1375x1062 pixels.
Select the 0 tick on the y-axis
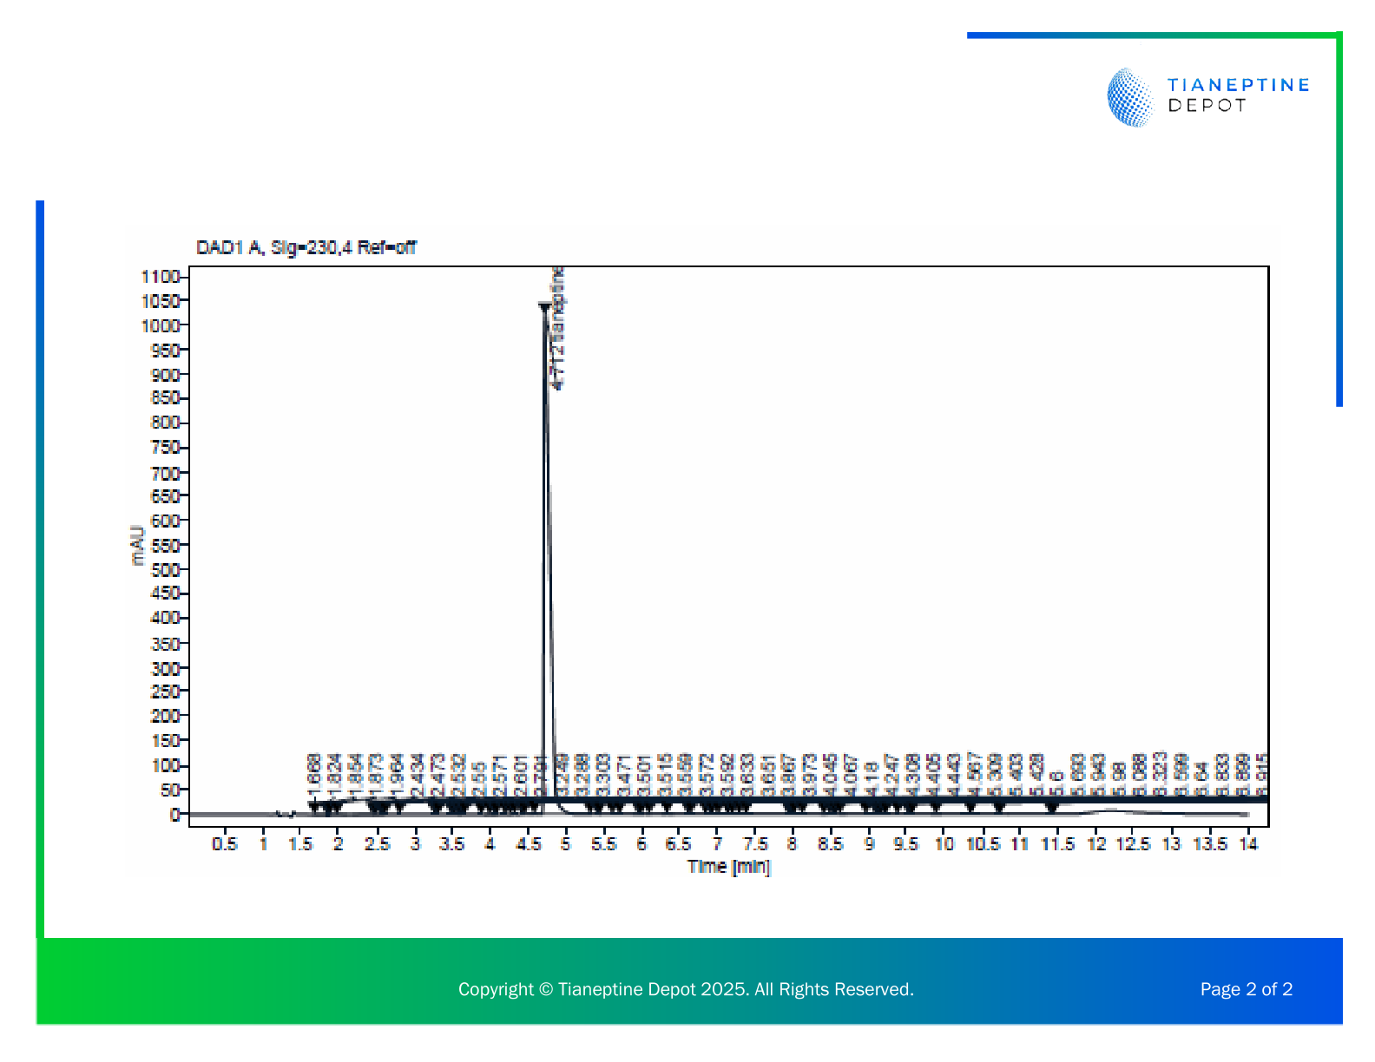click(174, 815)
